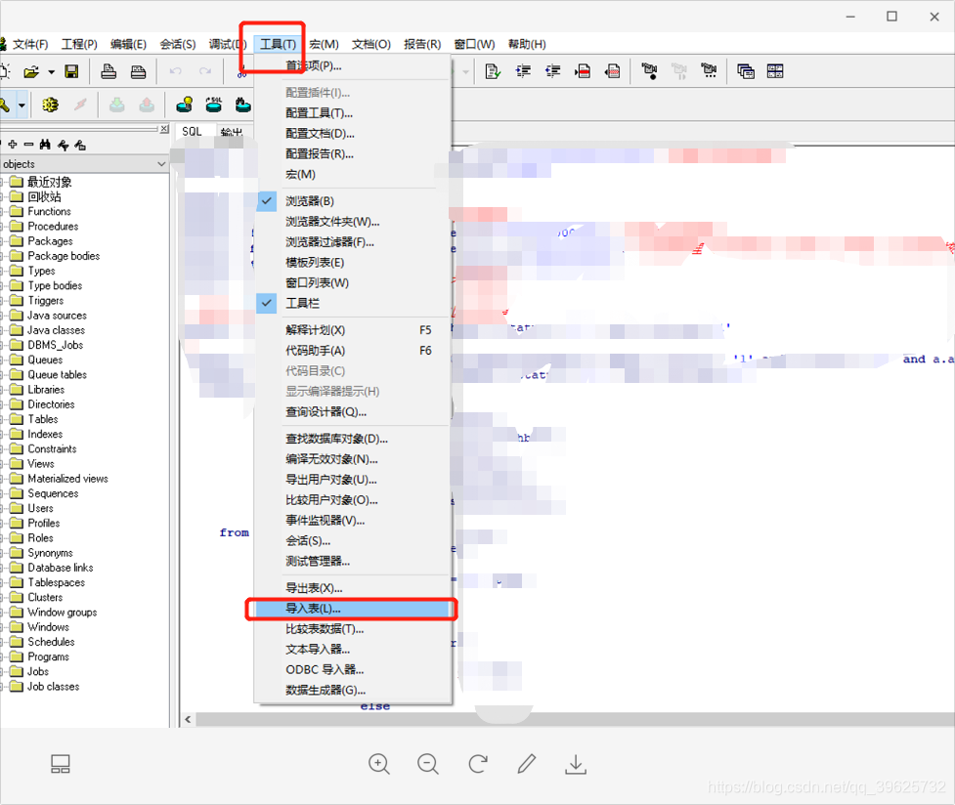The image size is (955, 805).
Task: Click the Open file folder icon
Action: pos(31,72)
